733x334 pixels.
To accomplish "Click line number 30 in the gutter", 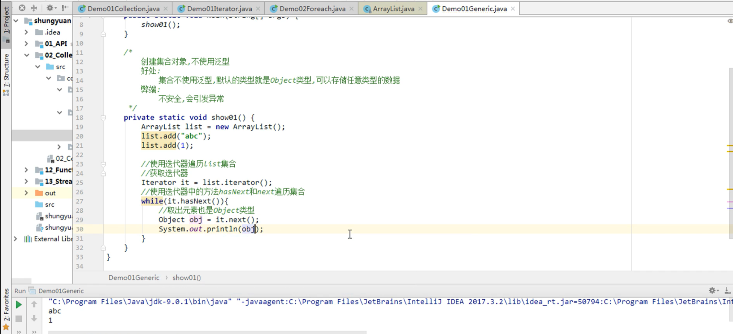I will click(80, 229).
